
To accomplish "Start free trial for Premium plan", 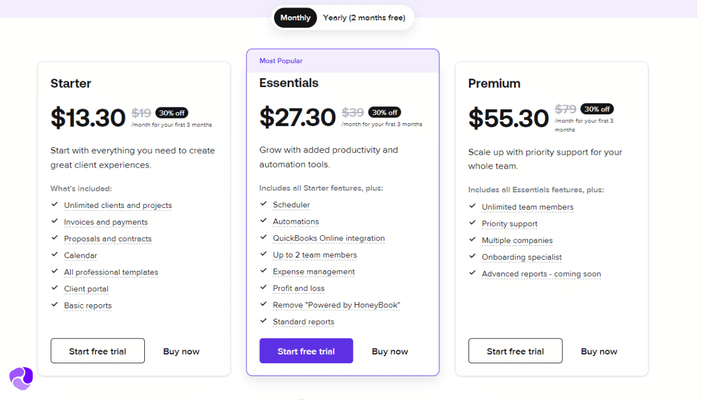I will [515, 351].
